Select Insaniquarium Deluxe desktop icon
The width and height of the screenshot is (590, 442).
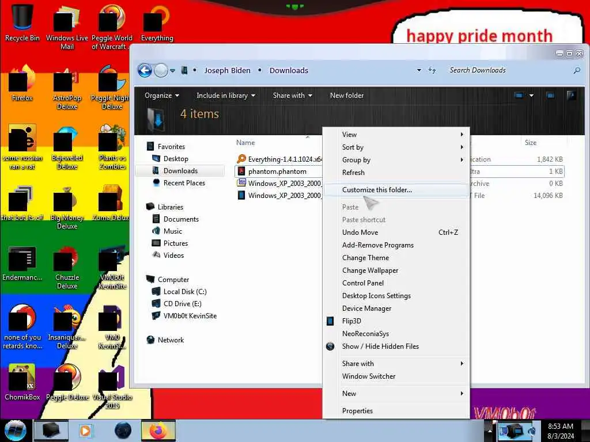click(x=67, y=327)
